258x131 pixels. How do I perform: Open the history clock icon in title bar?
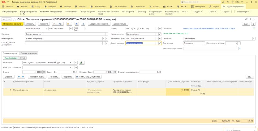click(228, 2)
